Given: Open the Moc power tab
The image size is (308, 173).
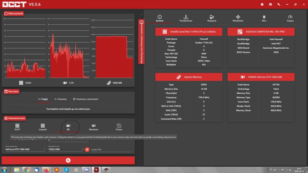Looking at the screenshot, I should click(x=264, y=18).
